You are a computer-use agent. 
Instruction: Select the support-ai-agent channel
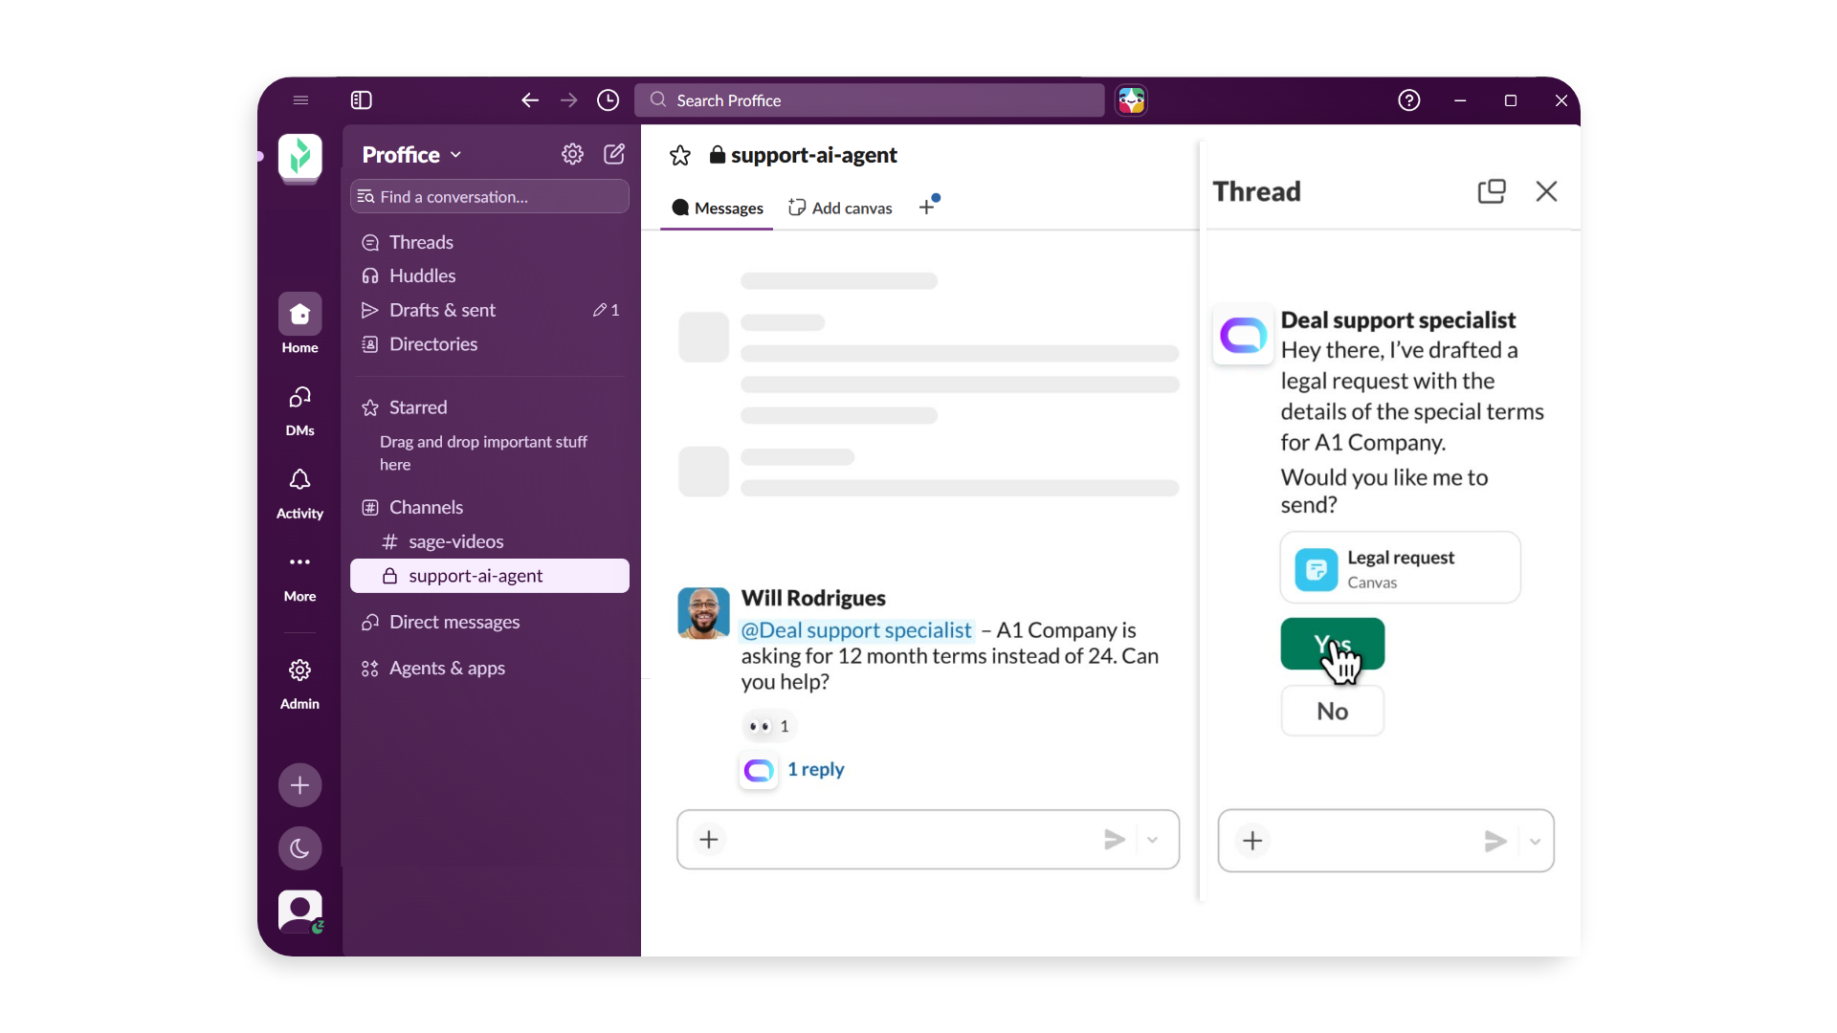coord(490,576)
